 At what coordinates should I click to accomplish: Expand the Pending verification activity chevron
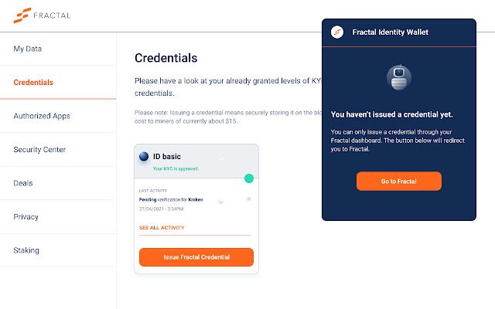[220, 202]
